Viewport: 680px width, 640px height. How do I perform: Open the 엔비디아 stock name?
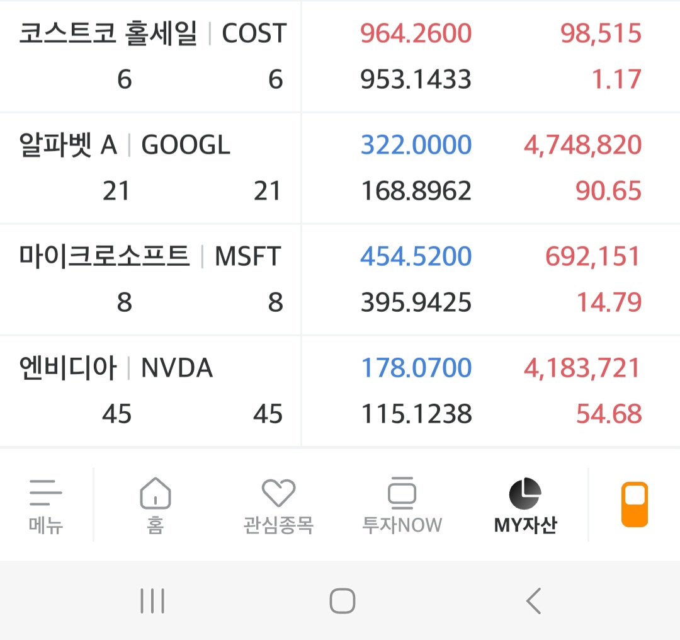pyautogui.click(x=67, y=368)
